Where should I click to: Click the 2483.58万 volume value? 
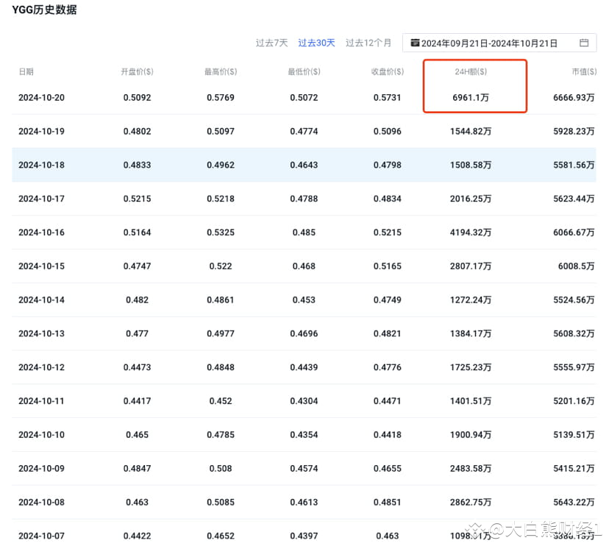click(x=471, y=469)
